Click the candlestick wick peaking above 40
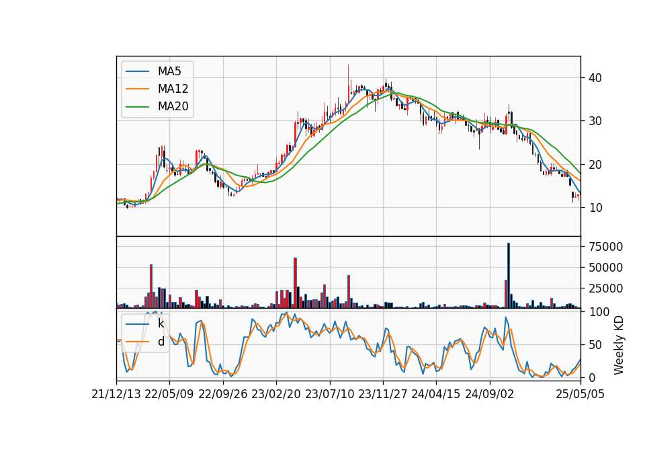The image size is (645, 464). (x=349, y=74)
